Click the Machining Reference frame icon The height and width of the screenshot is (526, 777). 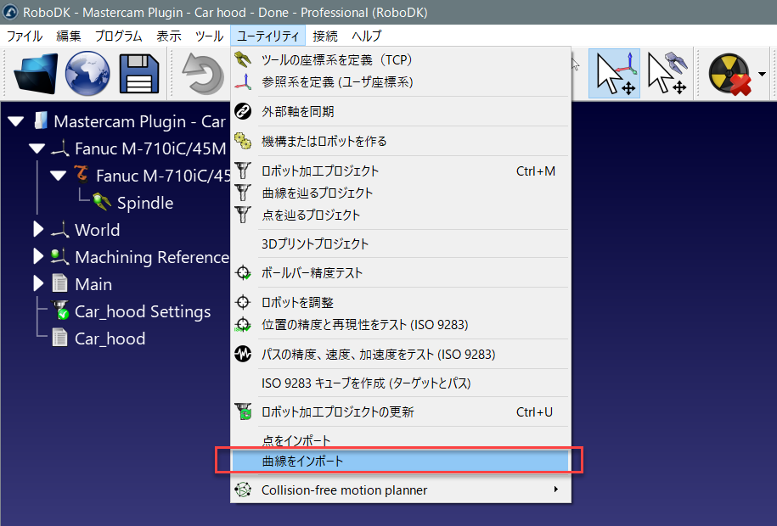[60, 256]
